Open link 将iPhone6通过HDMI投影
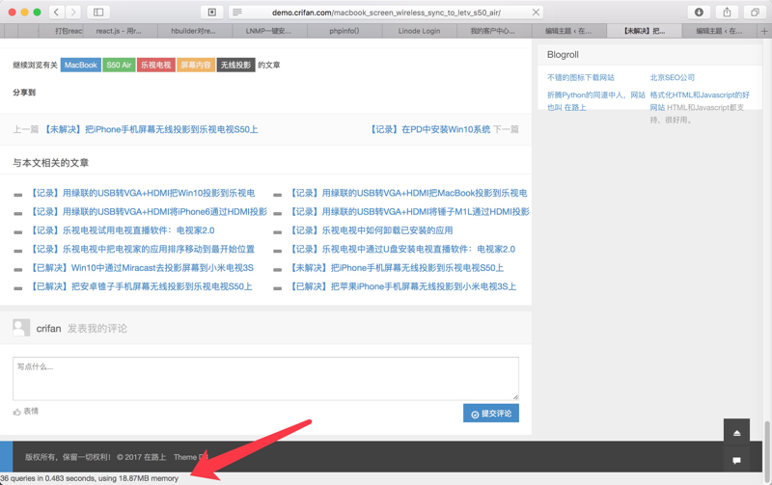The height and width of the screenshot is (485, 772). (x=149, y=211)
